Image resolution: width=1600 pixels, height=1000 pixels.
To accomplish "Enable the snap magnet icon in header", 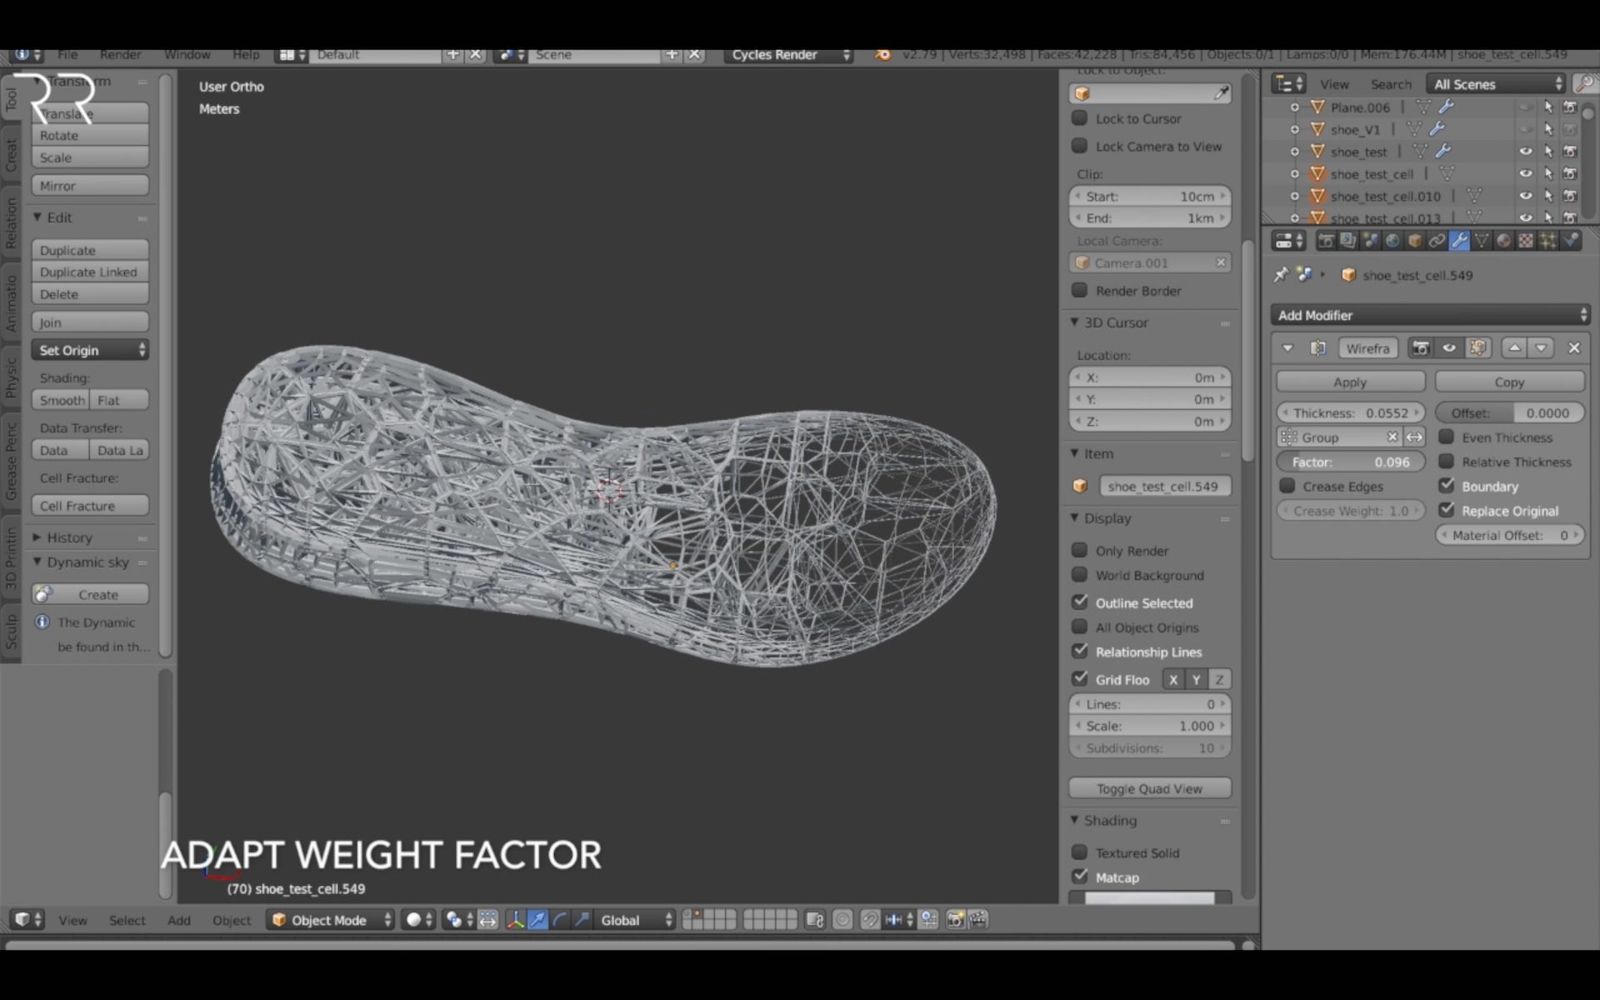I will [x=870, y=920].
